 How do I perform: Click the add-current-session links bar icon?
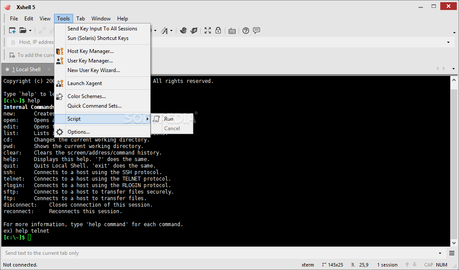[x=12, y=55]
